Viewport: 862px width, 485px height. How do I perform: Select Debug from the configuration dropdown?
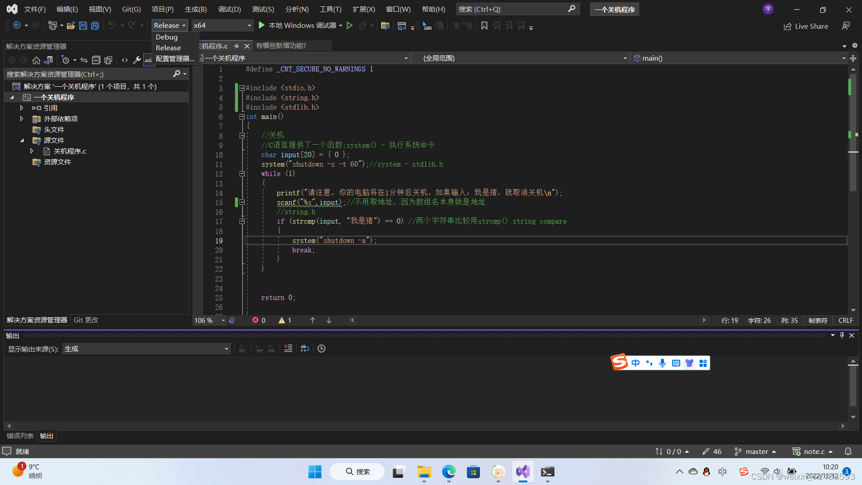(x=167, y=37)
